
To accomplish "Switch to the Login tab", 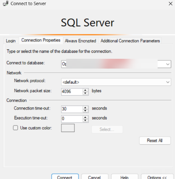I will point(11,41).
